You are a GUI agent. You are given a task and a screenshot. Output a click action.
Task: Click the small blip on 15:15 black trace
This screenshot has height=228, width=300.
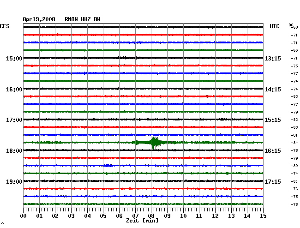[222, 120]
